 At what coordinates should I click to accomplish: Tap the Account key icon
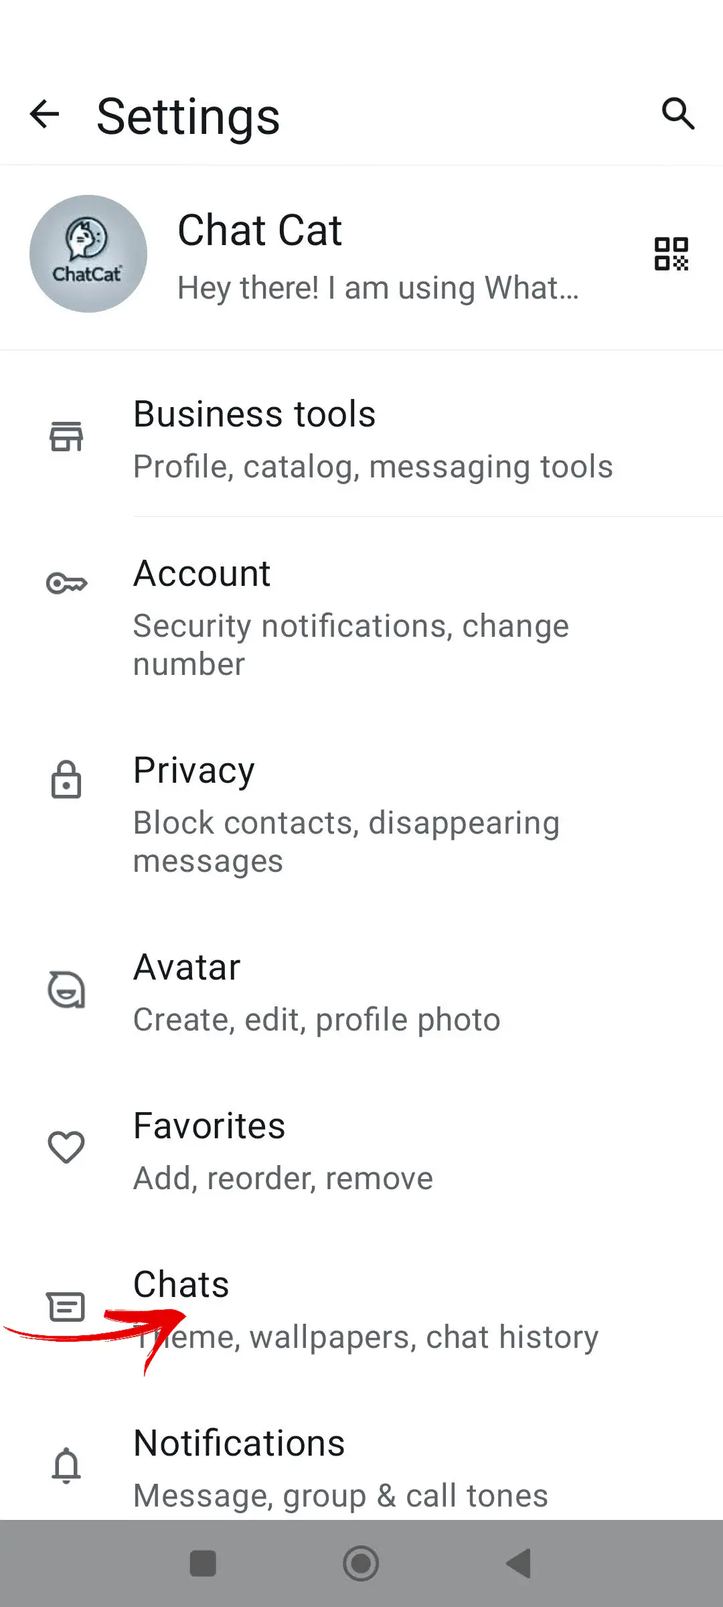[66, 583]
